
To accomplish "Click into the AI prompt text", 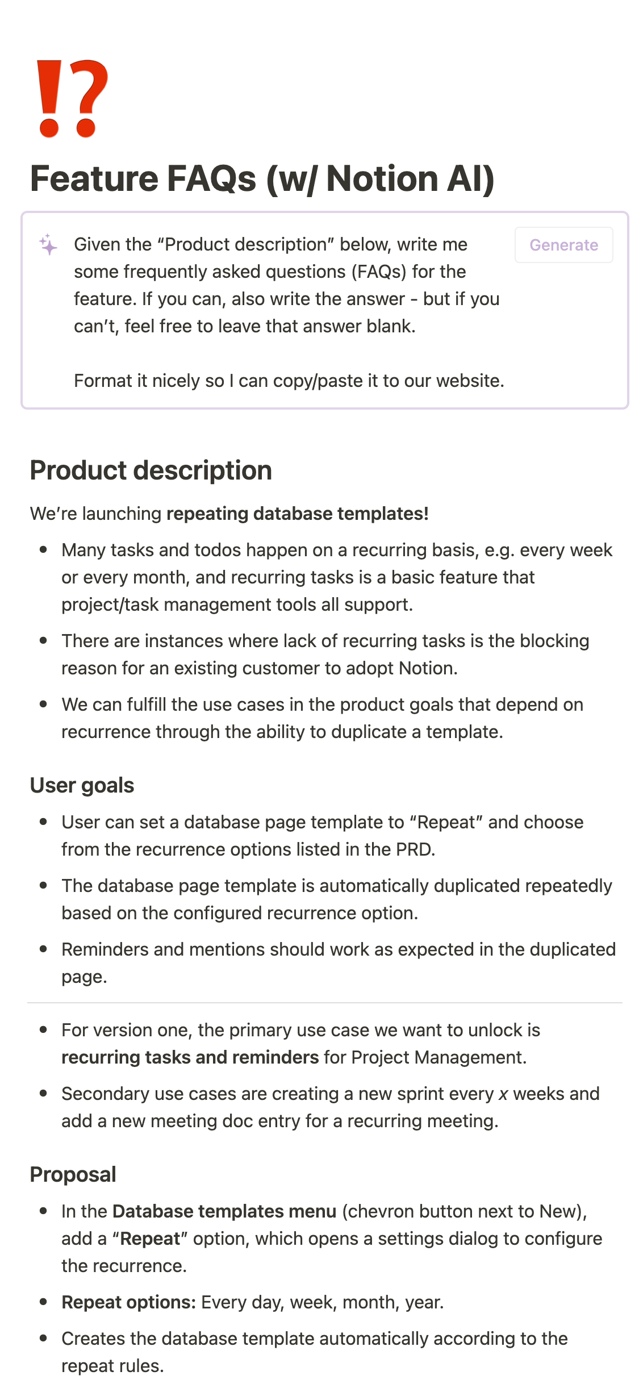I will coord(286,285).
